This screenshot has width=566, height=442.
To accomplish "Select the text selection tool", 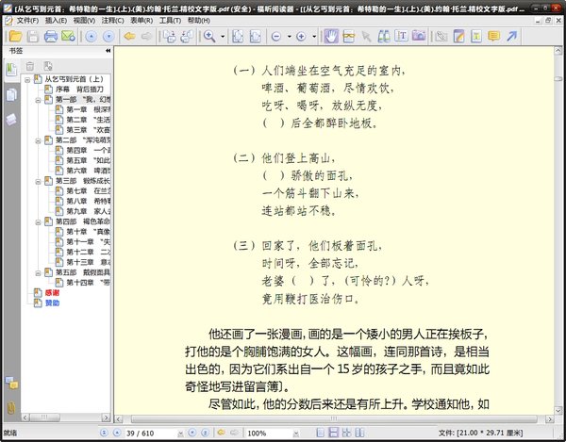I will point(349,37).
